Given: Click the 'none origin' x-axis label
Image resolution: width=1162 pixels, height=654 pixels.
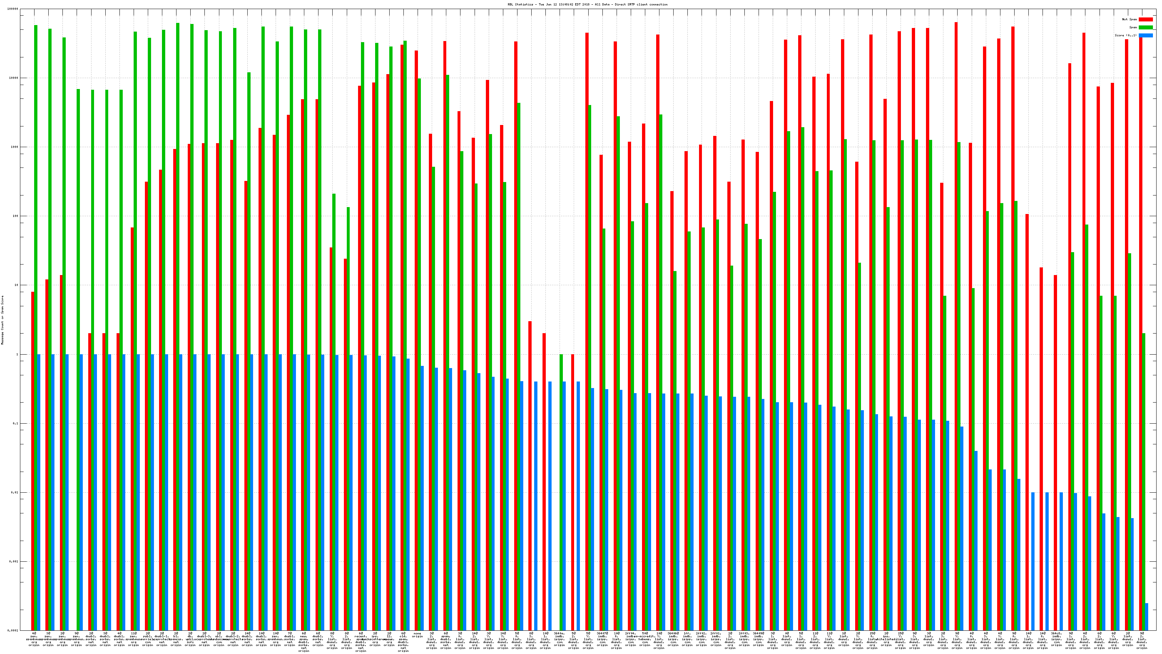Looking at the screenshot, I should pos(417,635).
